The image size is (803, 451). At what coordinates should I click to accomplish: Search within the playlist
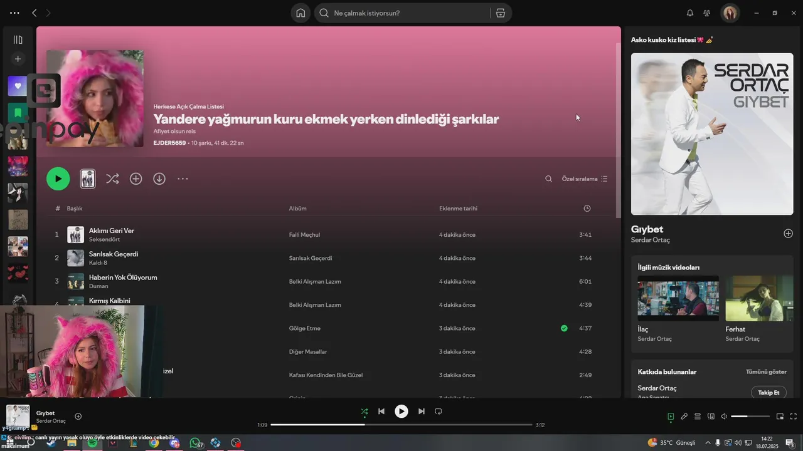click(x=548, y=179)
